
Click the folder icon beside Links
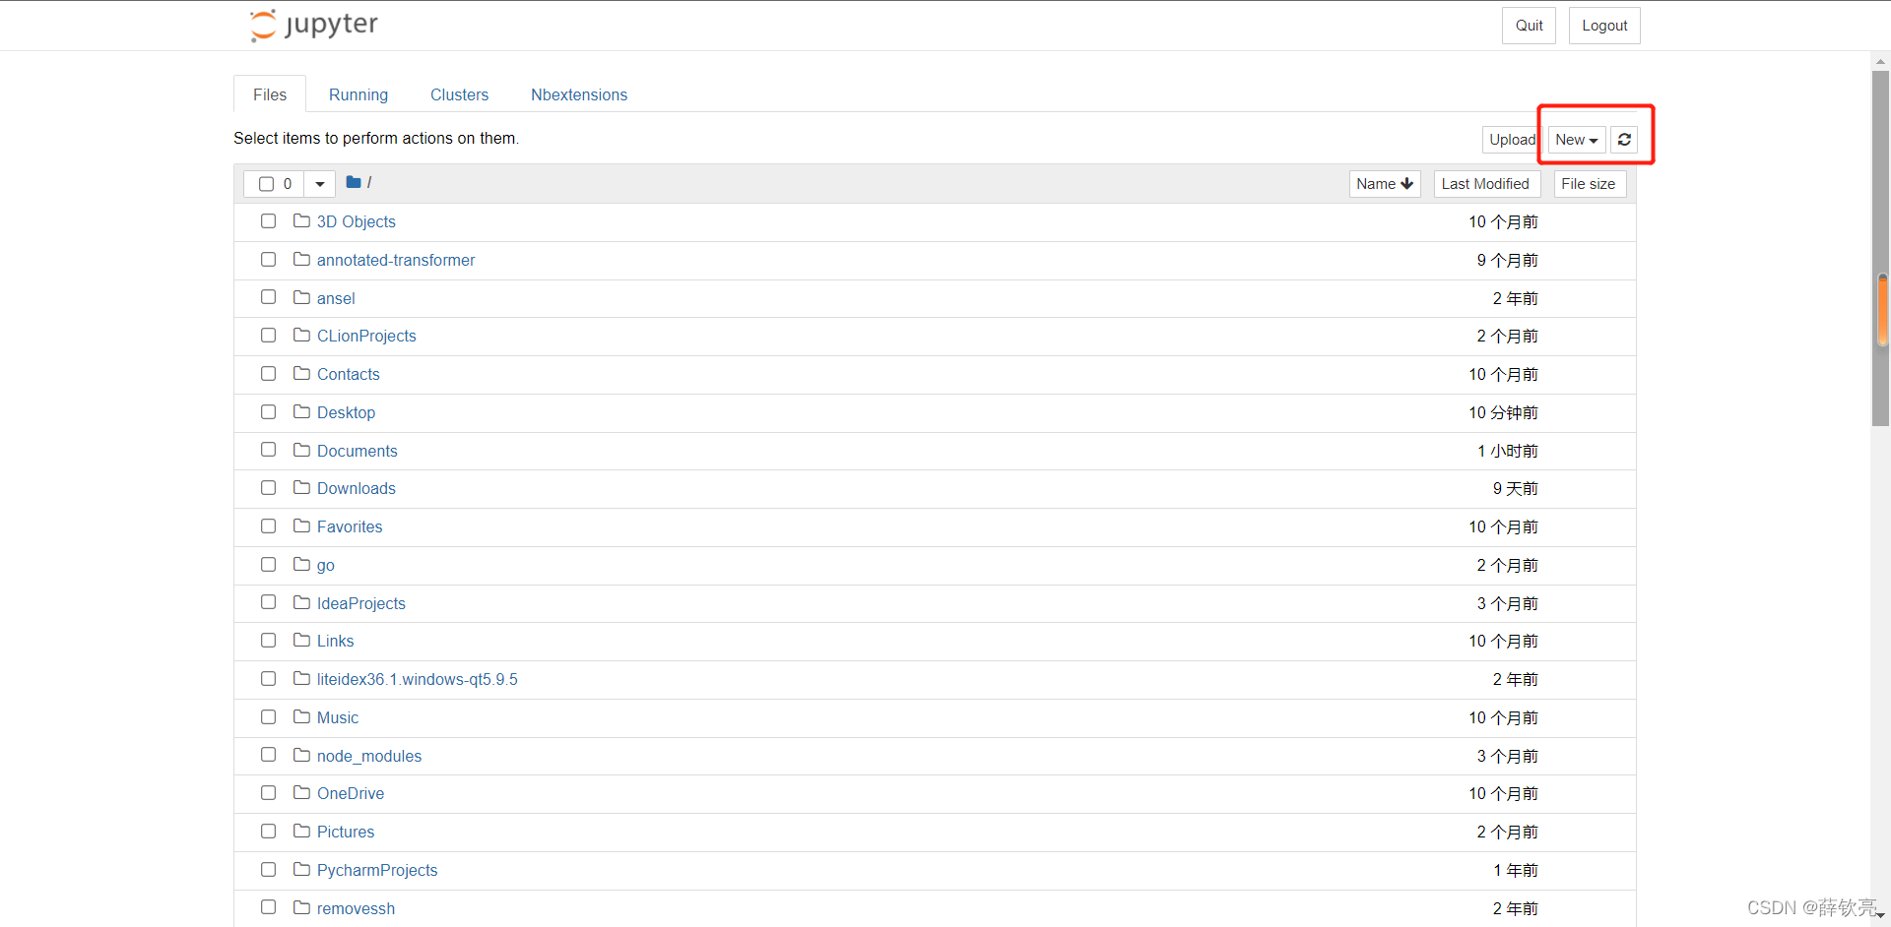(x=302, y=641)
